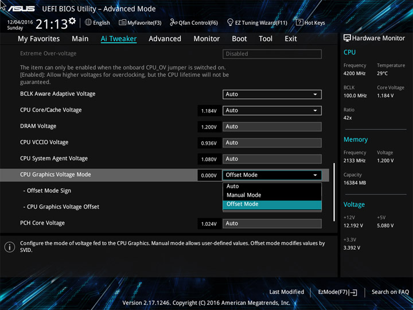The image size is (413, 310).
Task: Change language from English
Action: pyautogui.click(x=102, y=23)
